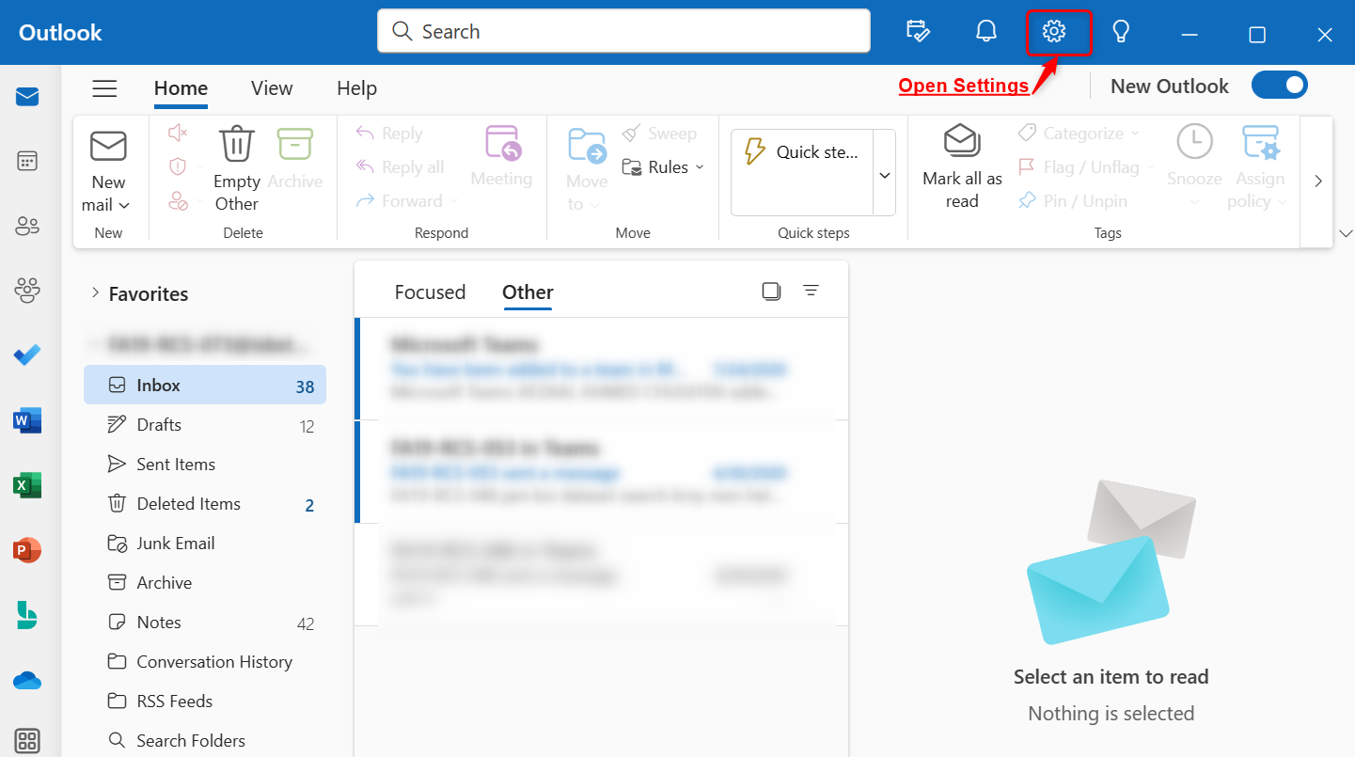Click Mark all as read
The height and width of the screenshot is (757, 1355).
point(962,167)
